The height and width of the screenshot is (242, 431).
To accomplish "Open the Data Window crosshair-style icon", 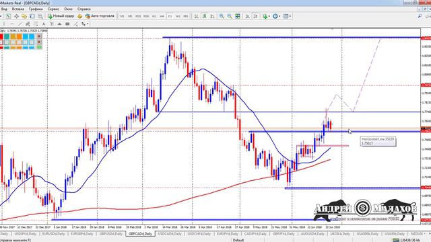I will [16, 16].
